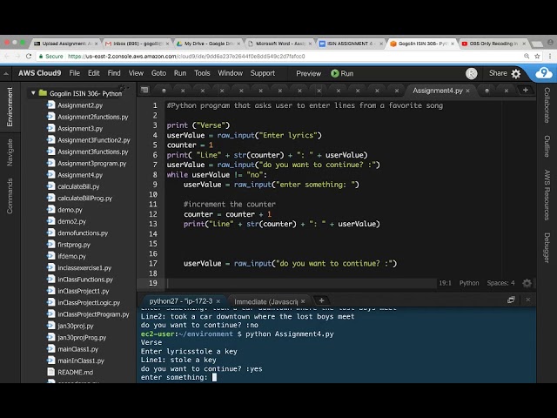Screen dimensions: 557x418
Task: Open inClassFunctions.py file
Action: pos(85,280)
